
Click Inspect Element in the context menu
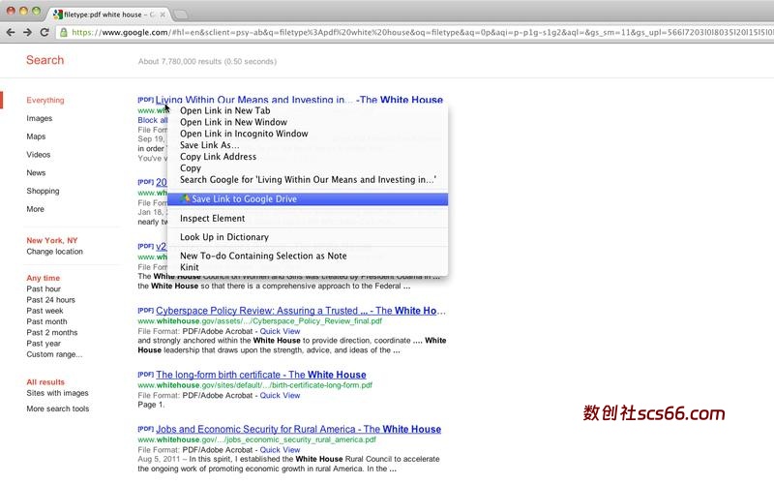(x=212, y=219)
